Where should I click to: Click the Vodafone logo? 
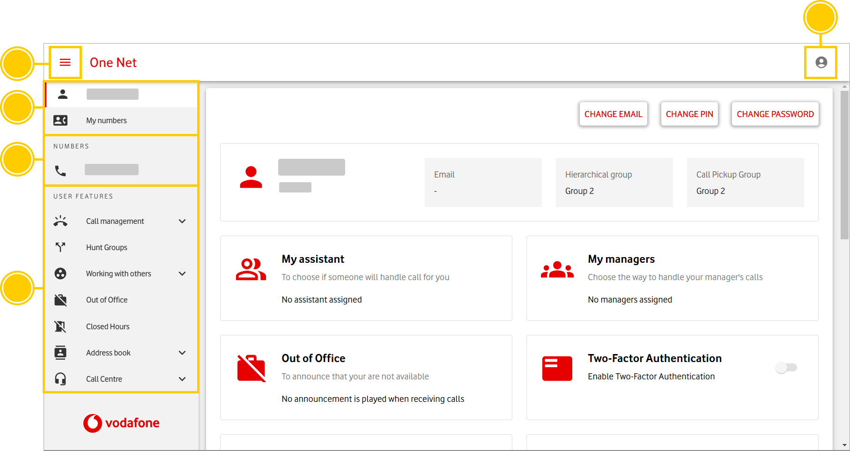click(121, 423)
